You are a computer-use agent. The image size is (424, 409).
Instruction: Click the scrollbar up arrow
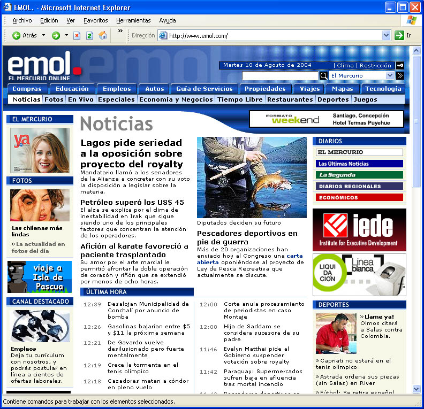pyautogui.click(x=416, y=50)
